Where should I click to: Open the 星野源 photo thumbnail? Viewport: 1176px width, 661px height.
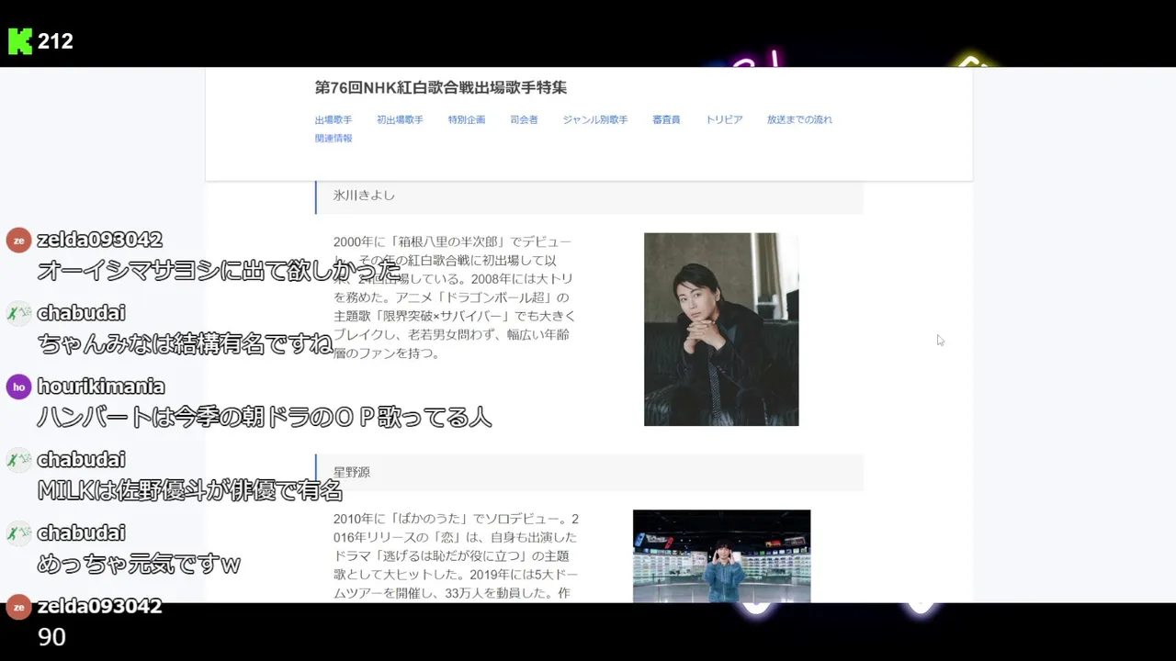click(721, 556)
